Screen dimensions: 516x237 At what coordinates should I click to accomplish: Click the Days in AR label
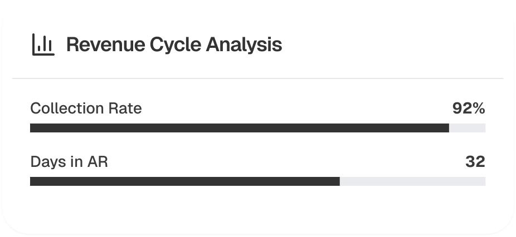(x=69, y=162)
